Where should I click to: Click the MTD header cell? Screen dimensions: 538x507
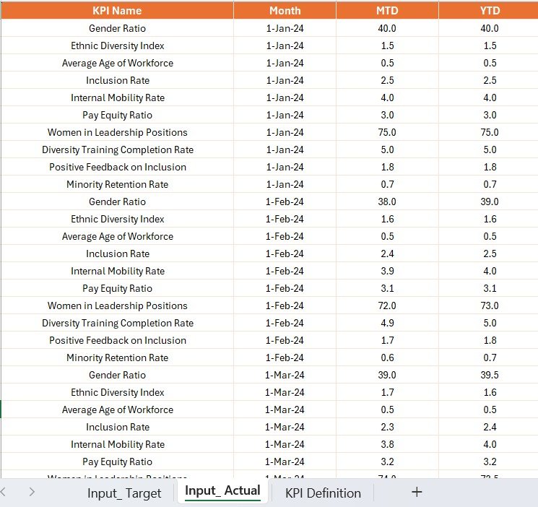387,11
